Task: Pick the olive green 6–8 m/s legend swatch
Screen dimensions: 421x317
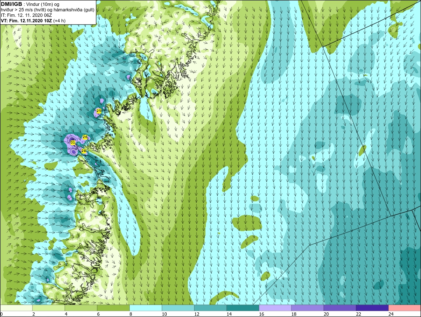Action: click(x=113, y=308)
